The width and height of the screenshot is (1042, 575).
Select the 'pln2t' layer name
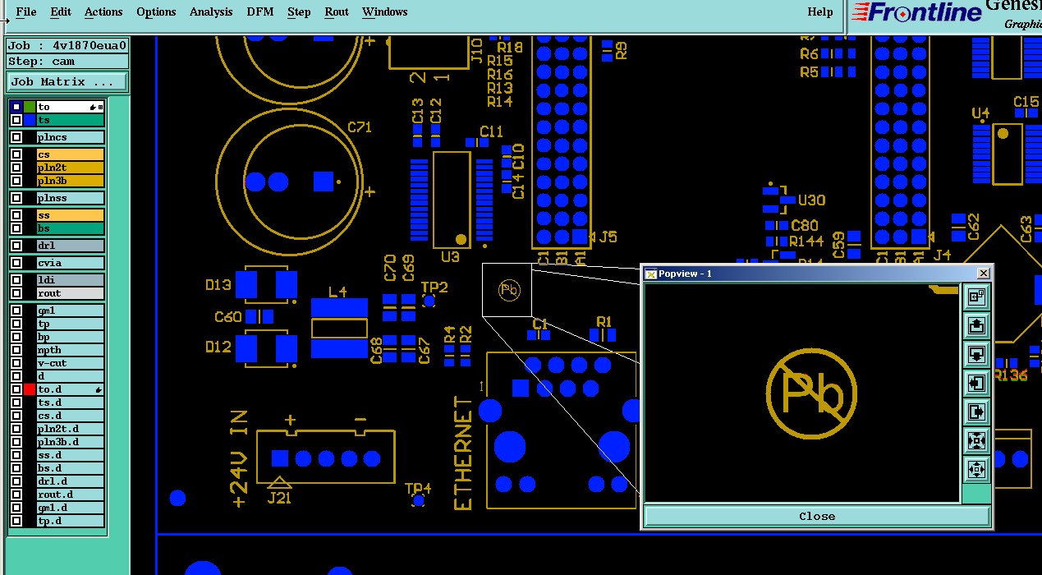click(x=71, y=168)
